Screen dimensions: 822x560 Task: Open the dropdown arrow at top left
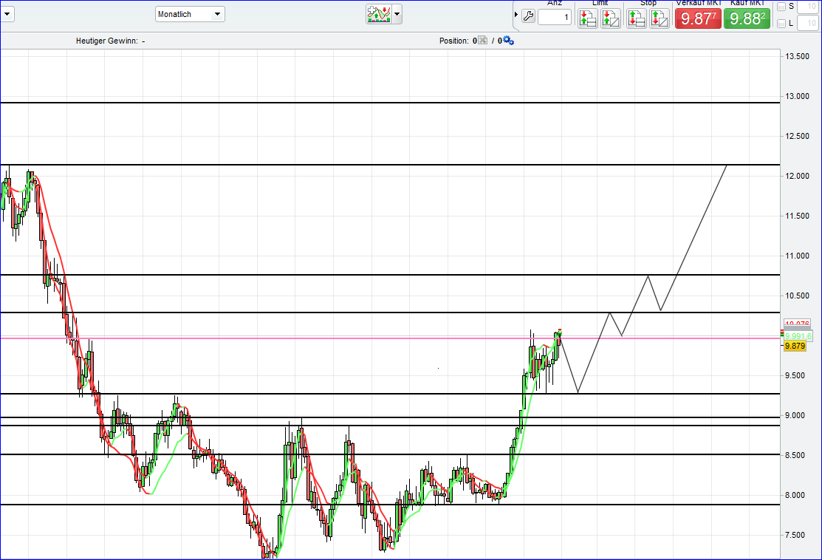pyautogui.click(x=7, y=13)
